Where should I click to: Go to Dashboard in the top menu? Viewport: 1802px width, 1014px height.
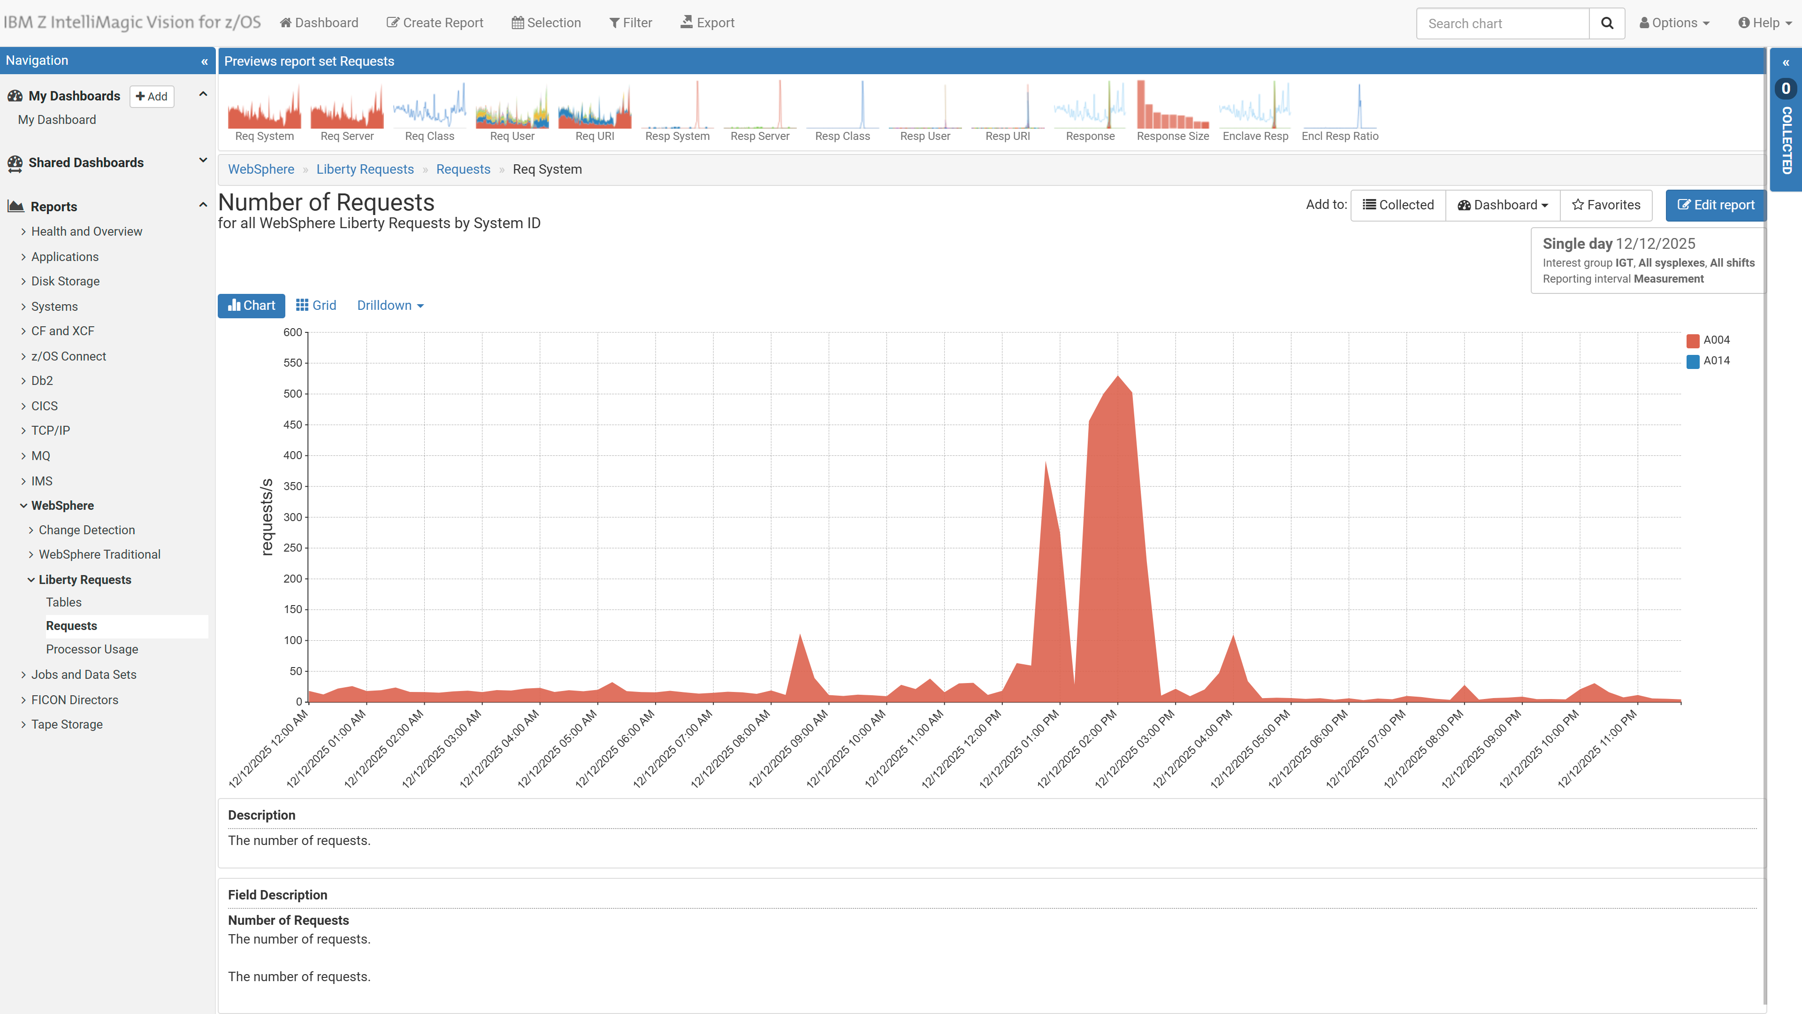(318, 23)
